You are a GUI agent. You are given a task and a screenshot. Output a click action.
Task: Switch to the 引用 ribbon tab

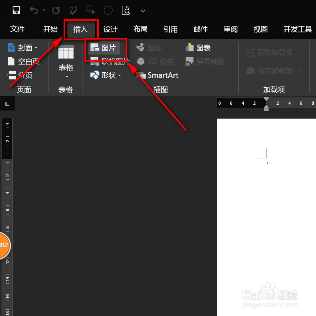tap(171, 29)
